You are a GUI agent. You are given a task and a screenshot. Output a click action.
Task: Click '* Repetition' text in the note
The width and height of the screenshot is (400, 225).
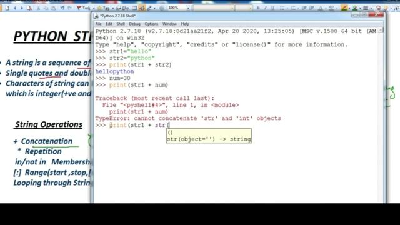coord(39,151)
